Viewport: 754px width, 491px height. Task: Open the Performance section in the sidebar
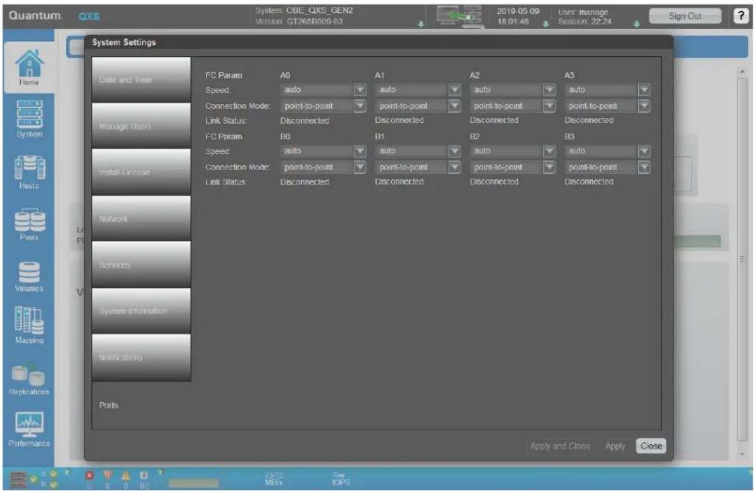point(28,429)
